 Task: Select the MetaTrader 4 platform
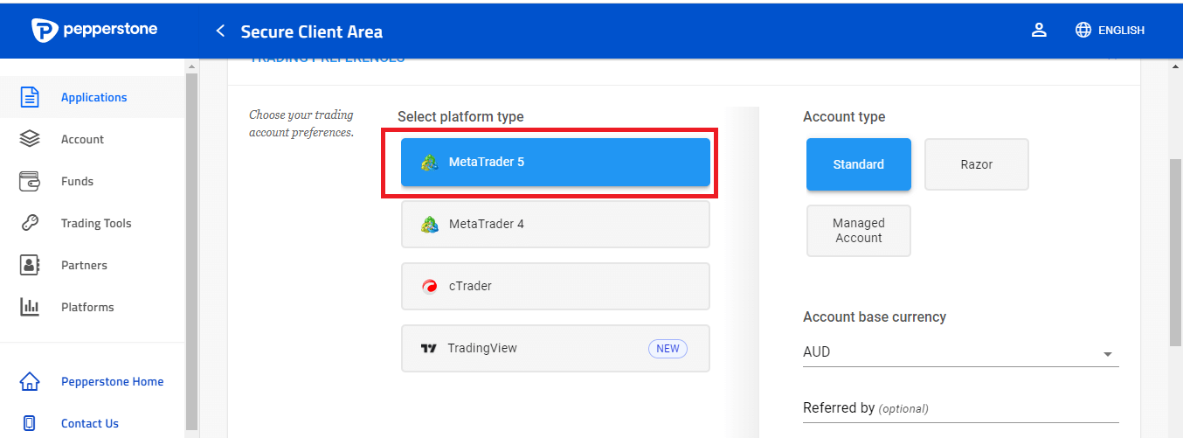(556, 224)
